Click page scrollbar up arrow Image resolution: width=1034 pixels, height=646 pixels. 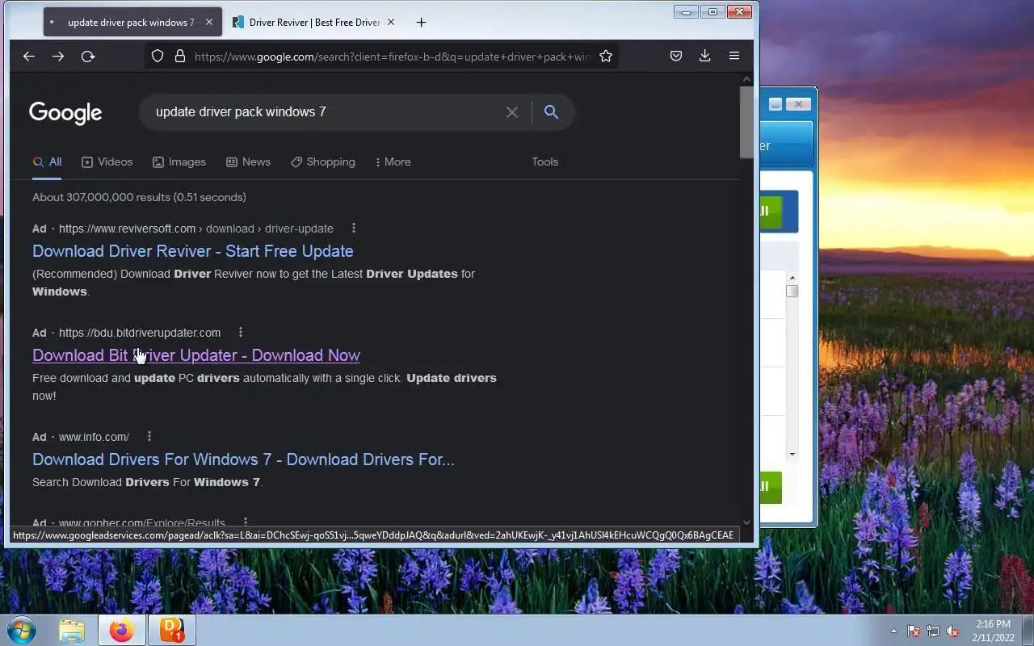coord(746,79)
